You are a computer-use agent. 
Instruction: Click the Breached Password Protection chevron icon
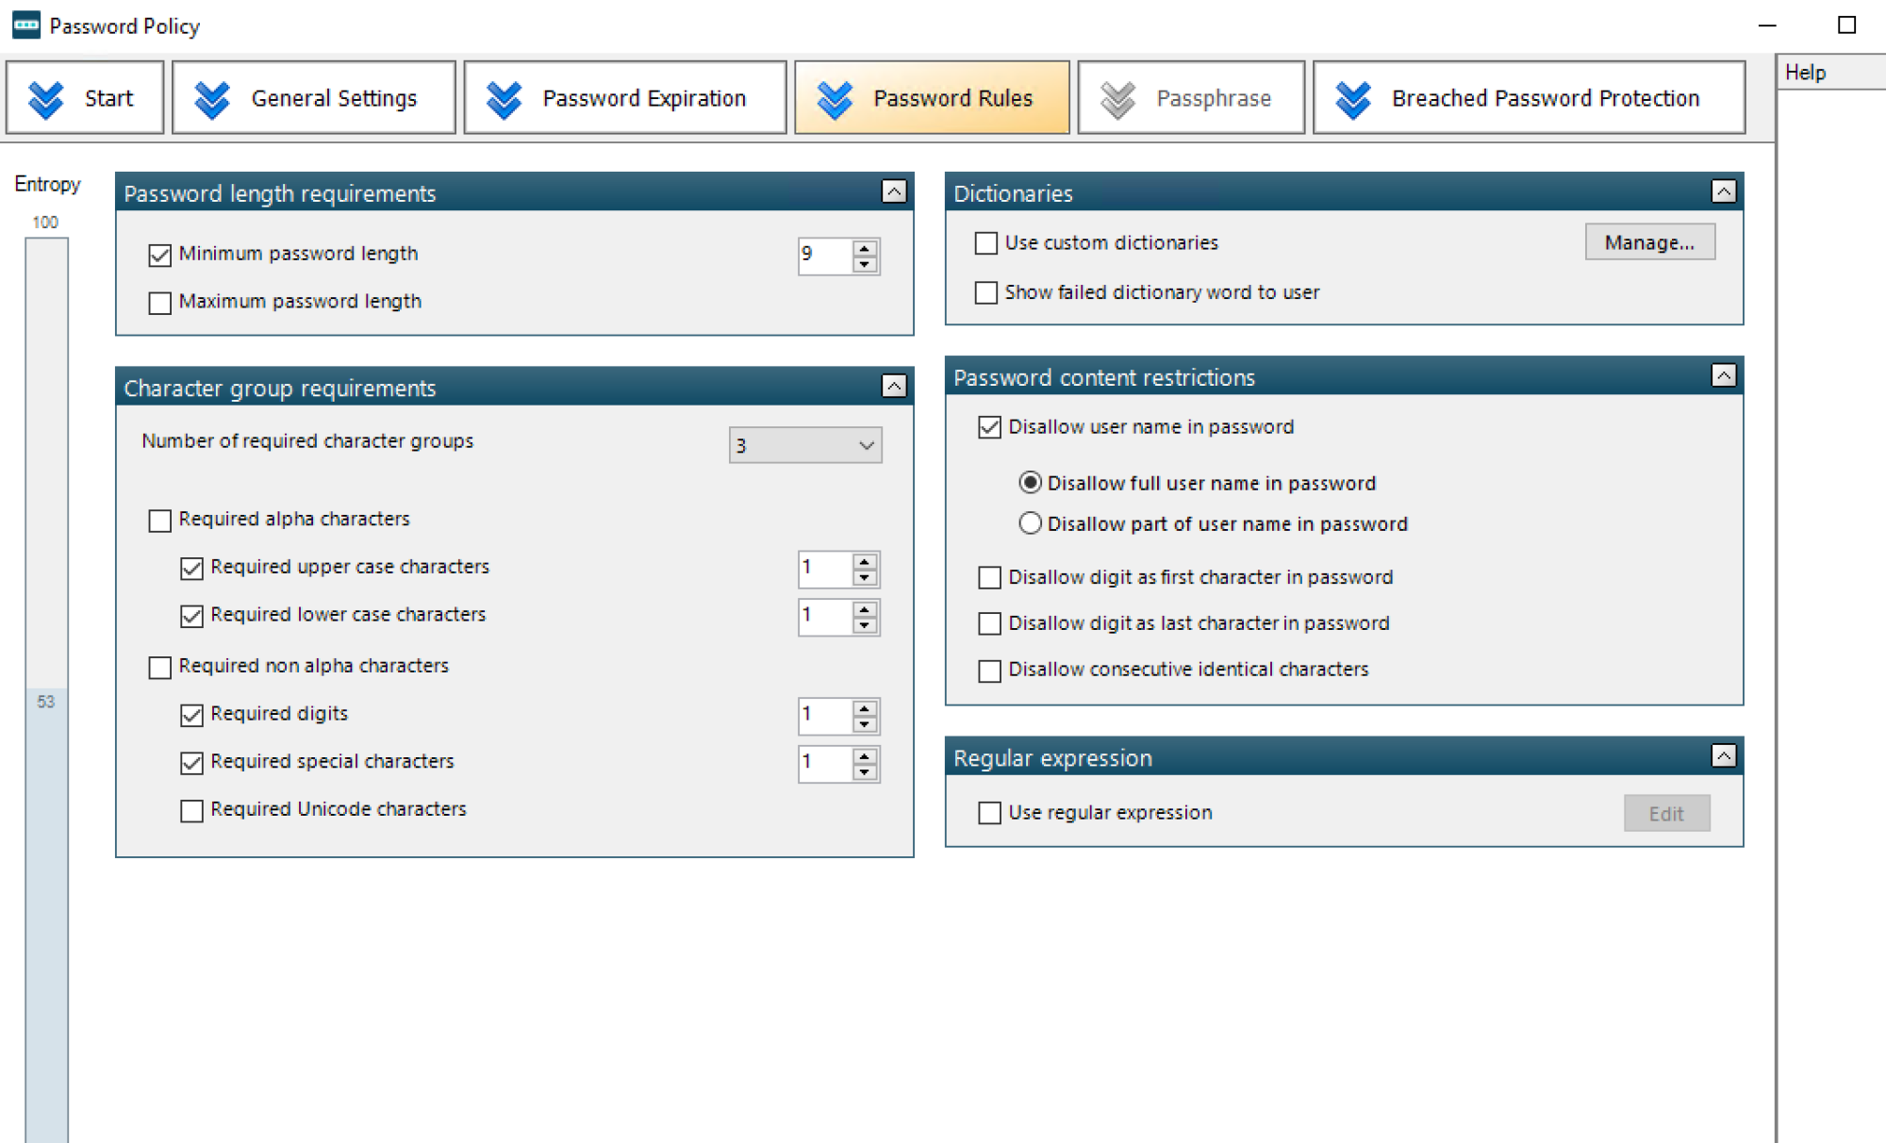pos(1352,99)
